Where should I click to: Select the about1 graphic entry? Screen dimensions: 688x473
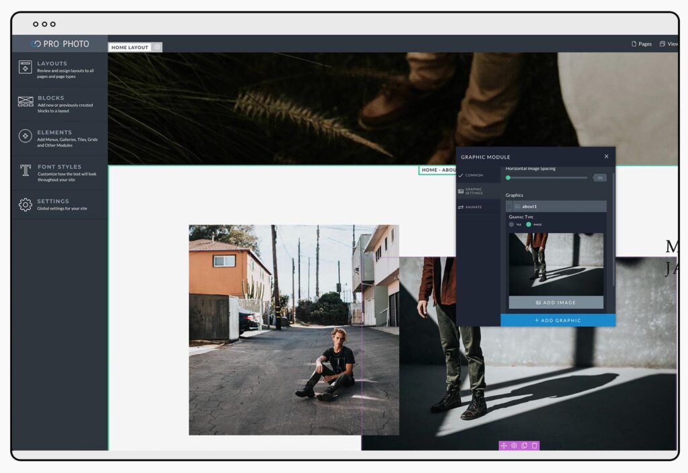click(556, 206)
